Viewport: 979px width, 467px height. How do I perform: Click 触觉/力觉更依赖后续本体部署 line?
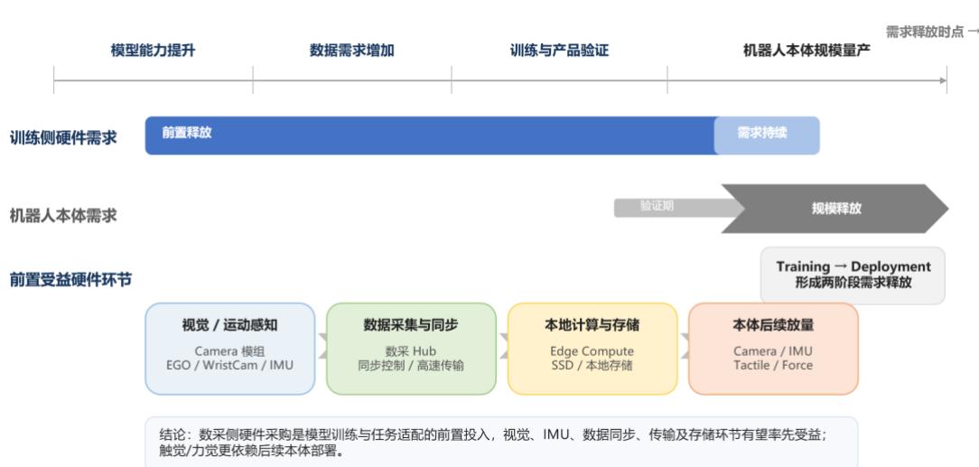click(251, 452)
